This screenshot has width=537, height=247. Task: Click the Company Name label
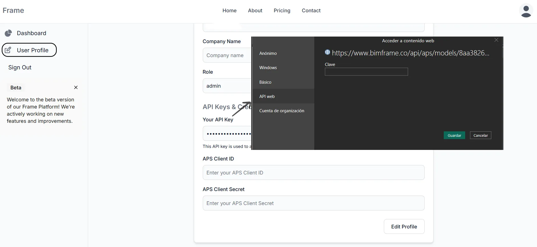pyautogui.click(x=222, y=41)
